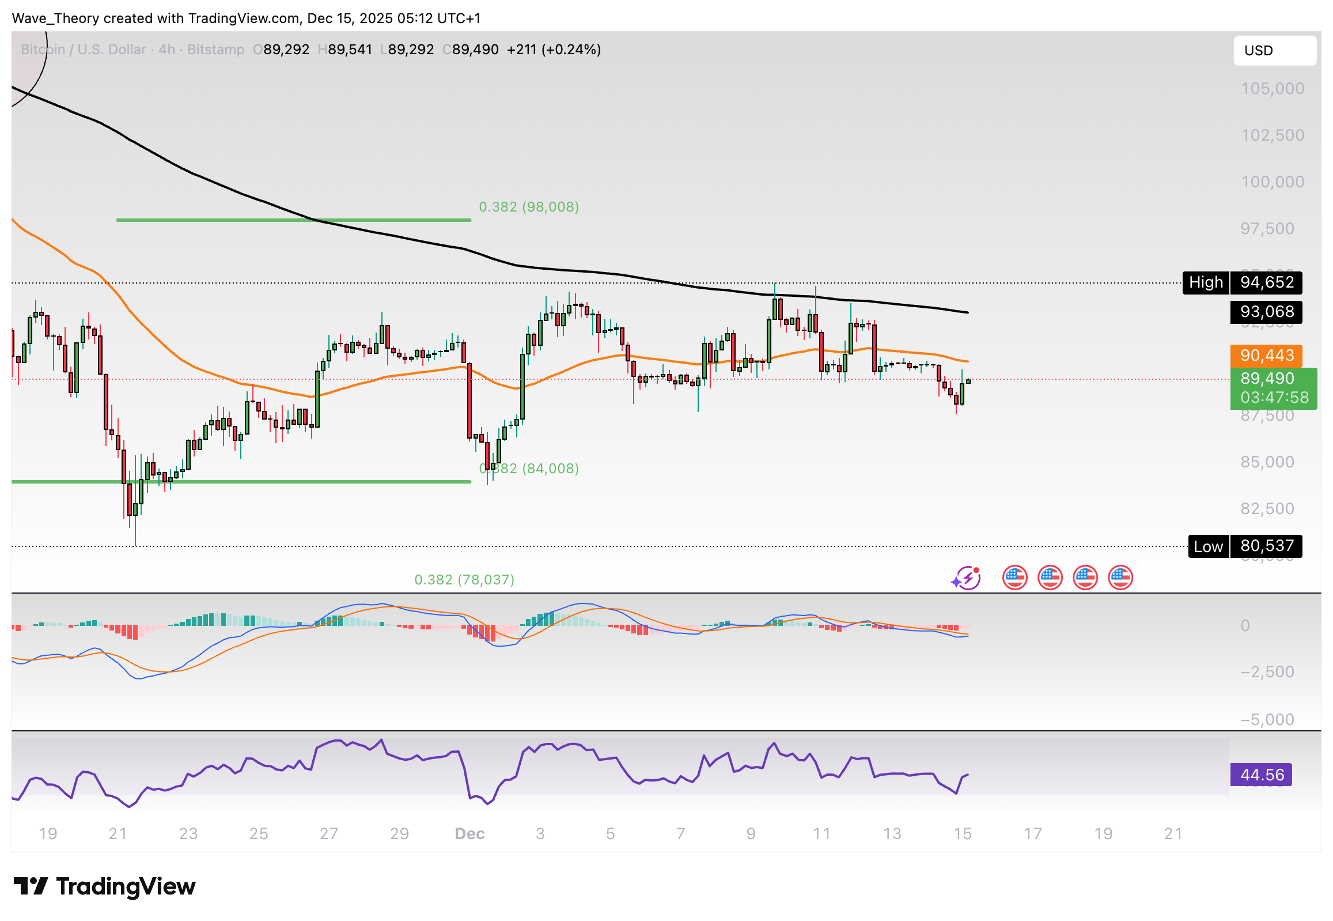Click the black 93,068 moving average label

tap(1266, 312)
